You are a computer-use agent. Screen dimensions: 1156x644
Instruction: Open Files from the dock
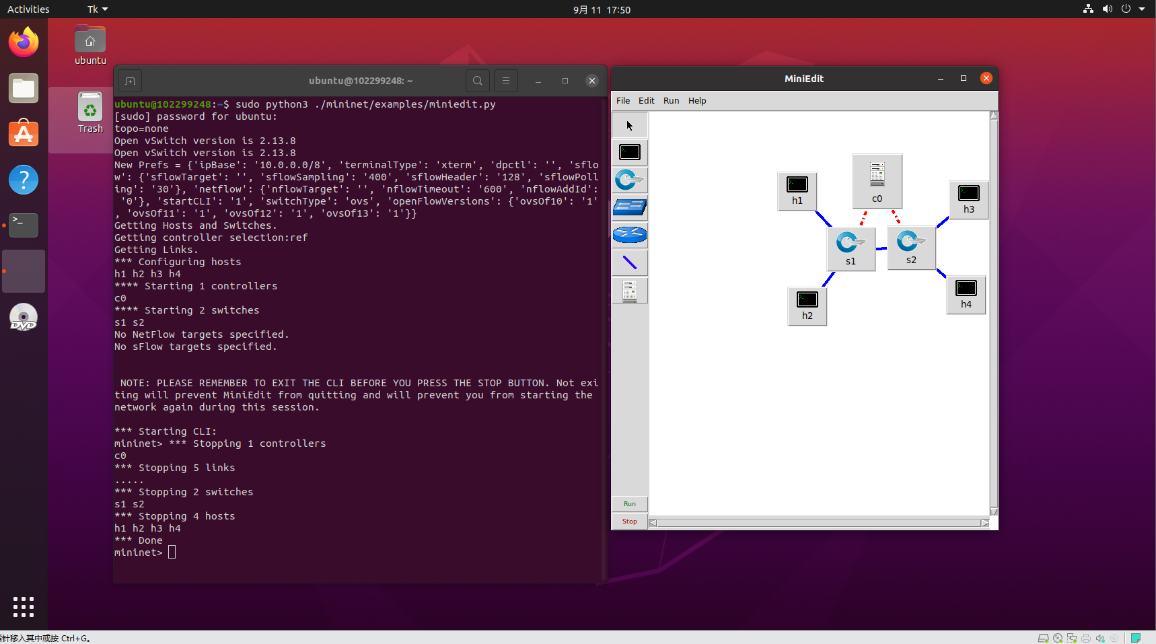tap(24, 88)
